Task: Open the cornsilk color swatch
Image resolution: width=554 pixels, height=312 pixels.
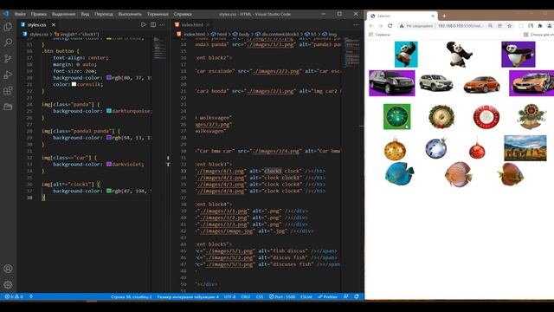Action: pos(74,84)
